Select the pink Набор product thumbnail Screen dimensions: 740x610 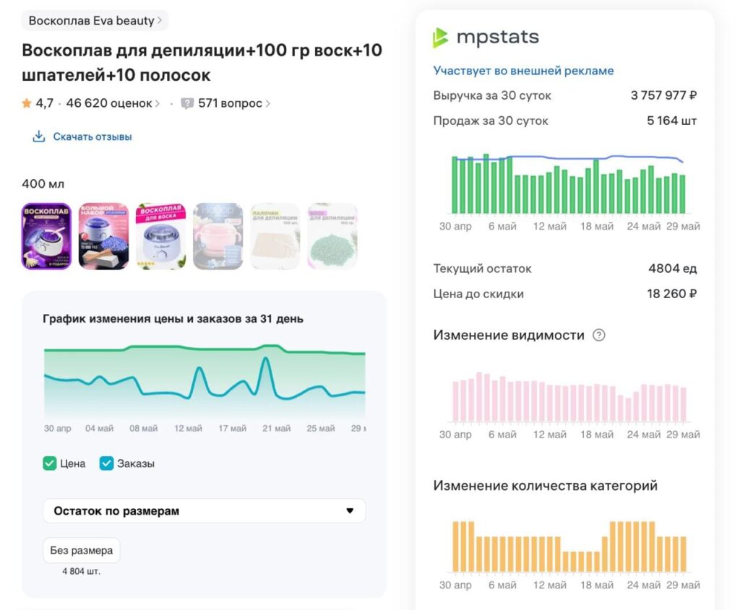218,236
